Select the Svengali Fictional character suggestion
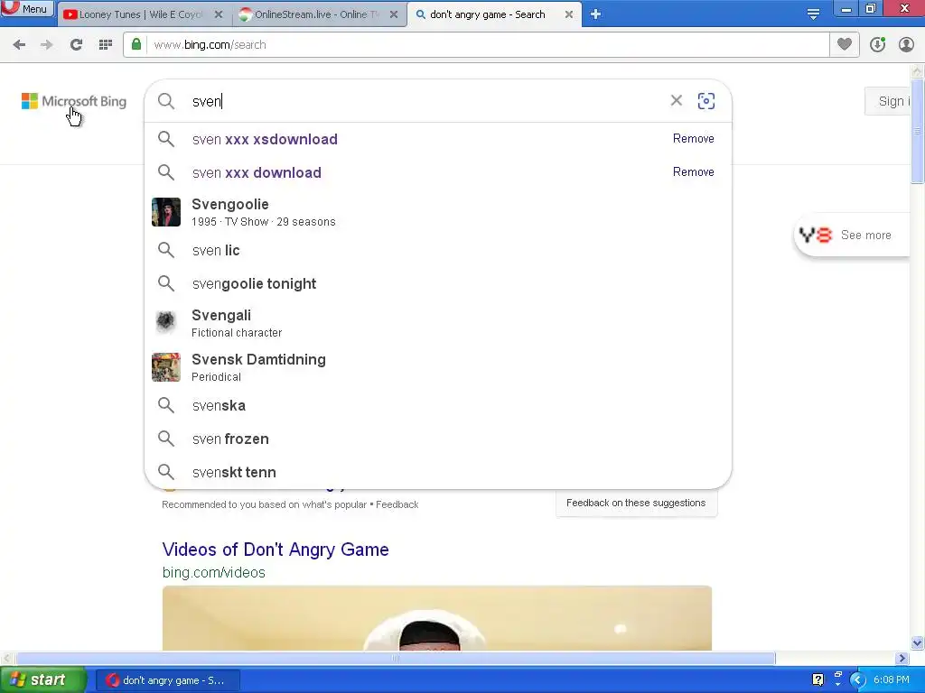925x693 pixels. (x=438, y=323)
